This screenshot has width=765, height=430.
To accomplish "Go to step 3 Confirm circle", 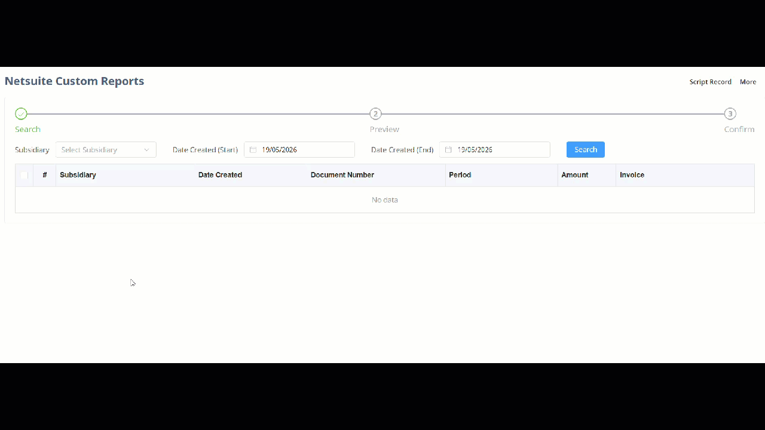I will click(730, 113).
